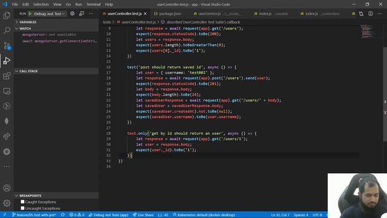Click the bracket pair counter in status bar
This screenshot has height=218, width=387.
pyautogui.click(x=163, y=215)
